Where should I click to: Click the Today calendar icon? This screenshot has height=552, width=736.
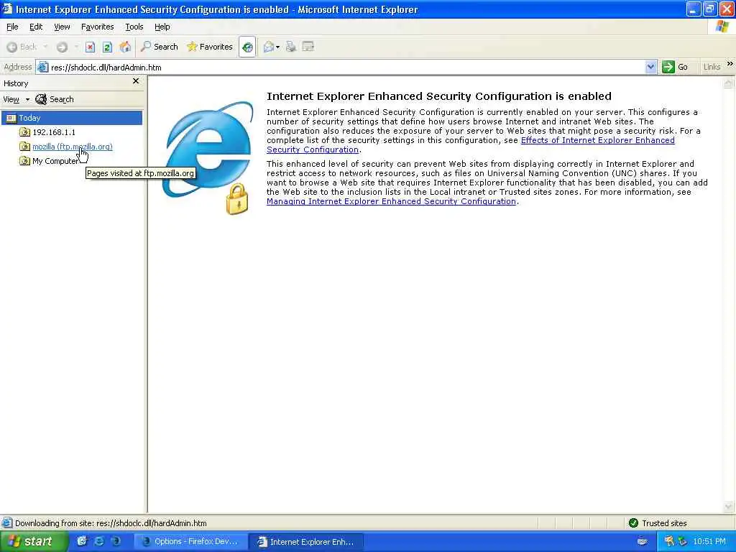[x=11, y=118]
